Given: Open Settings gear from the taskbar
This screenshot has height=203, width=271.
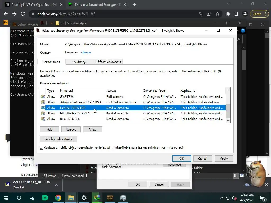Looking at the screenshot, I should [x=84, y=198].
